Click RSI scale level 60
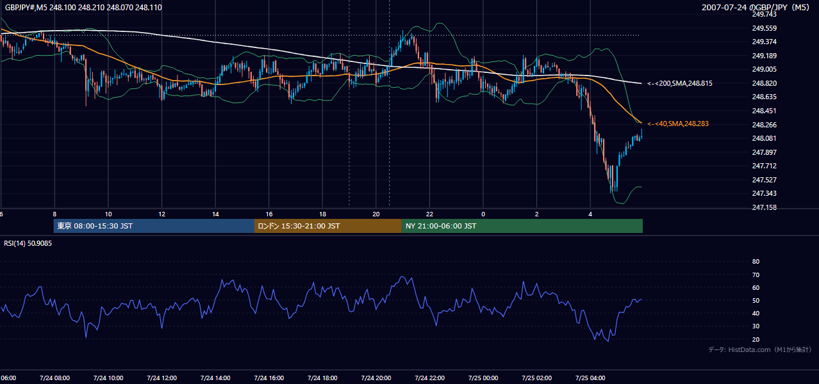 point(756,287)
